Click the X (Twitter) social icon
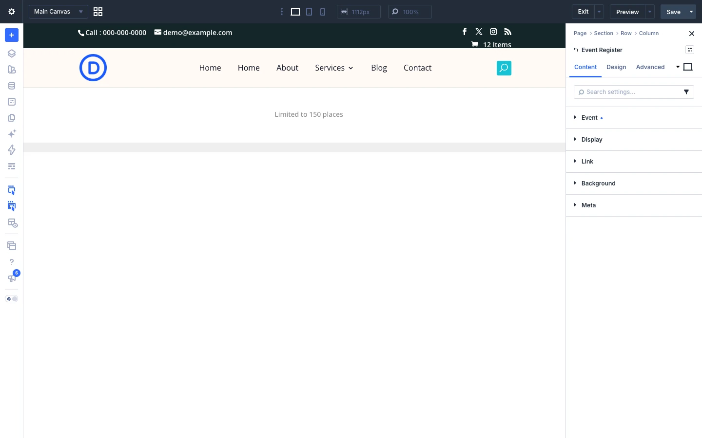This screenshot has height=438, width=702. pyautogui.click(x=479, y=32)
